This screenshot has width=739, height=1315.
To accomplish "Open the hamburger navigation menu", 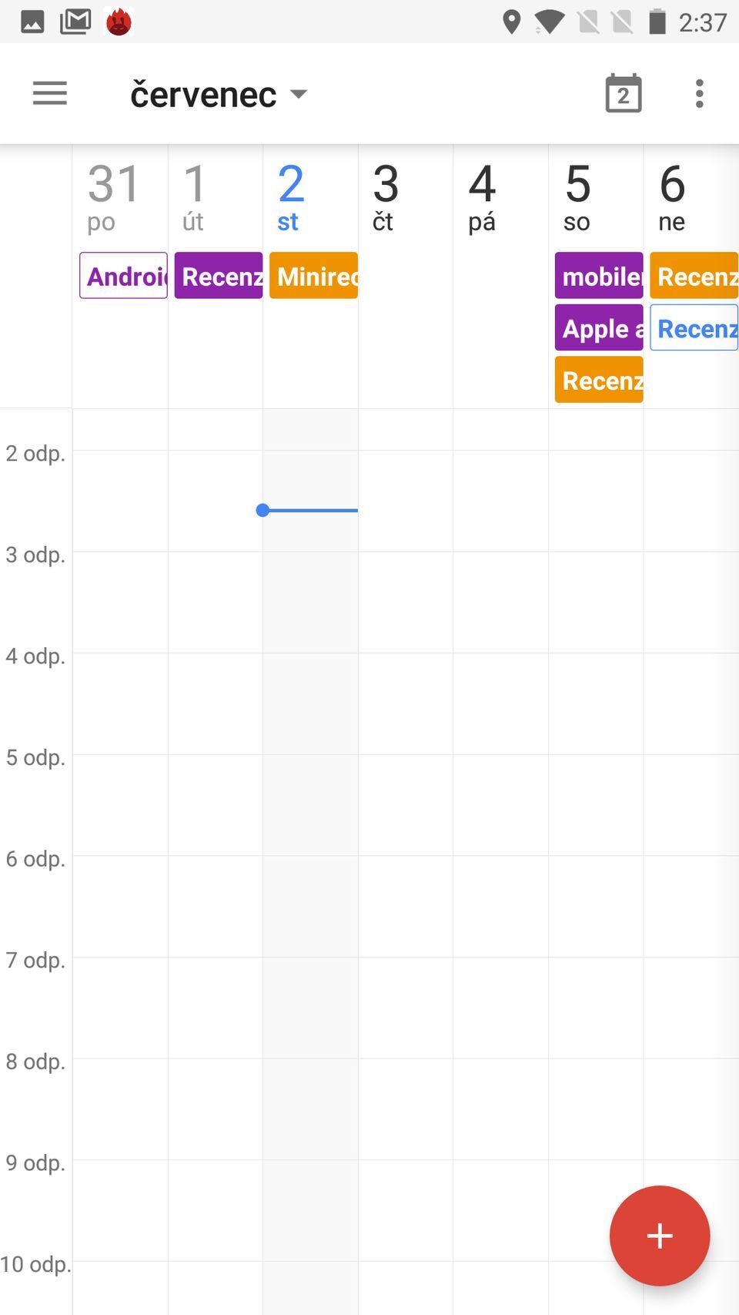I will (50, 94).
